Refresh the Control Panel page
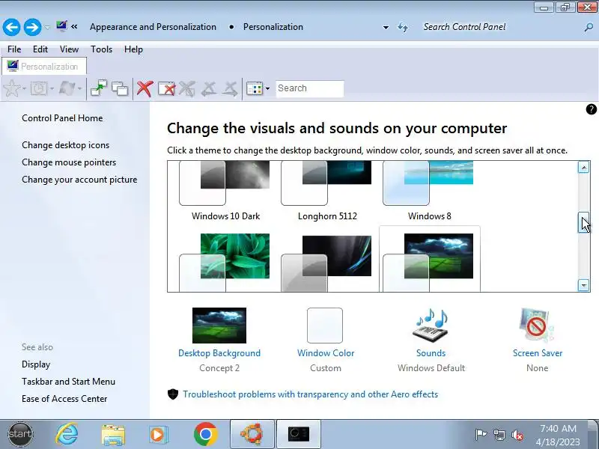 click(403, 27)
